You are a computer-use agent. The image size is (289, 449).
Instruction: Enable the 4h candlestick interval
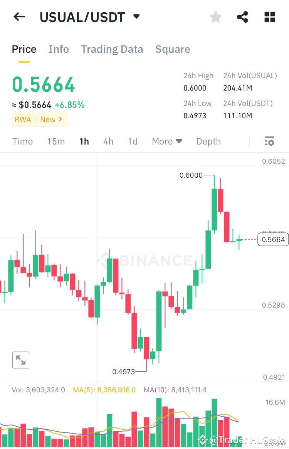click(x=108, y=141)
